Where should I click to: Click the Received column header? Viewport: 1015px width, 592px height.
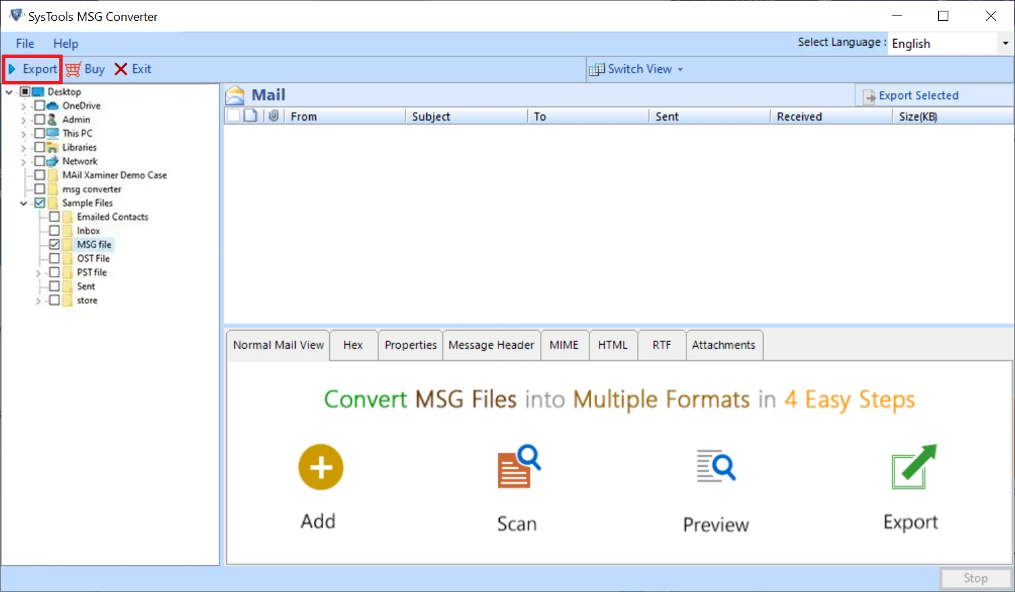[x=831, y=117]
